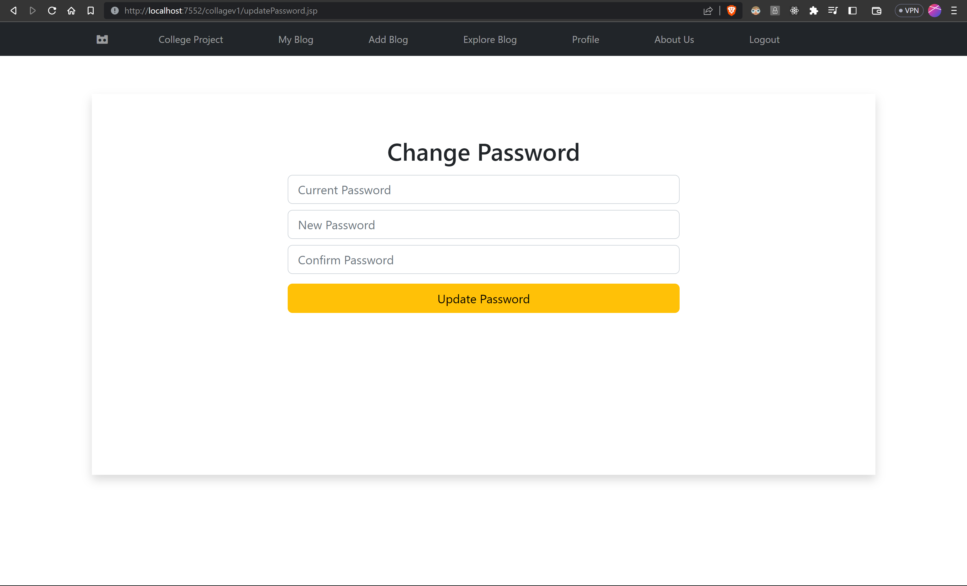Image resolution: width=967 pixels, height=586 pixels.
Task: Open the bookmark icon in toolbar
Action: (91, 11)
